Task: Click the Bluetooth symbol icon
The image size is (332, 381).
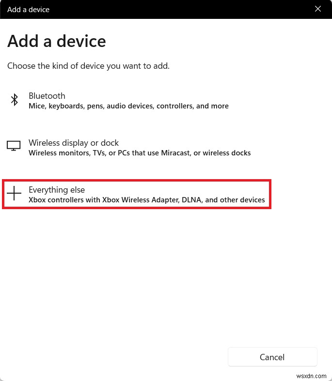Action: pos(15,100)
